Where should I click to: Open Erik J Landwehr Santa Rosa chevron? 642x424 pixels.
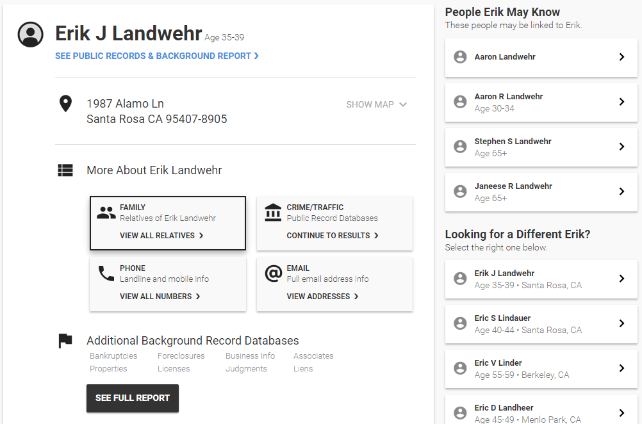pyautogui.click(x=621, y=279)
